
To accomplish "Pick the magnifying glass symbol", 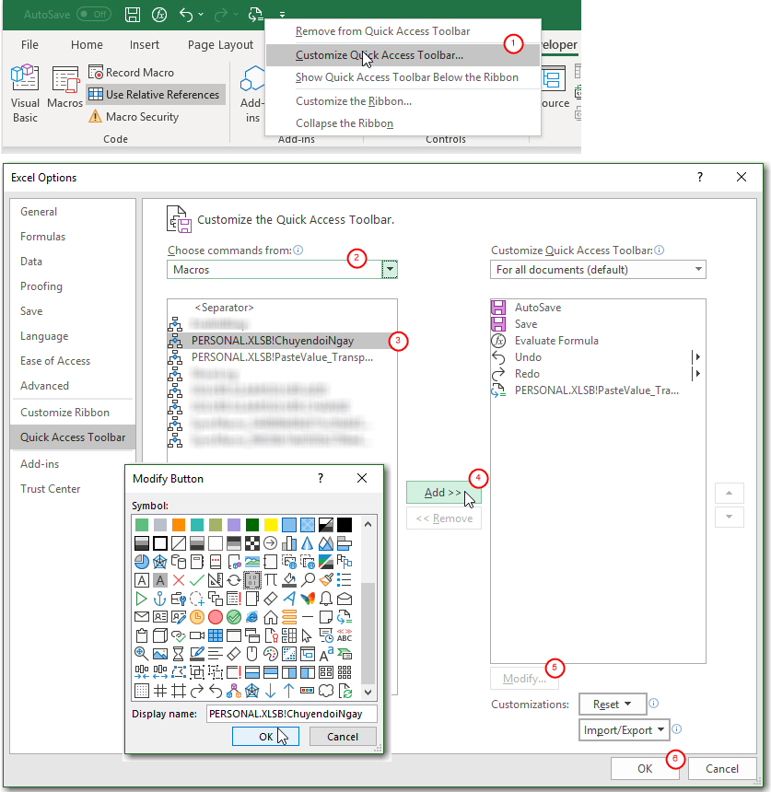I will click(x=307, y=580).
